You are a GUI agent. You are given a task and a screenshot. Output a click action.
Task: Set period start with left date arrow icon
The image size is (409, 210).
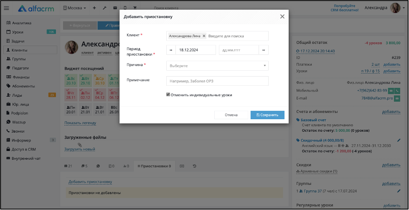[x=171, y=50]
